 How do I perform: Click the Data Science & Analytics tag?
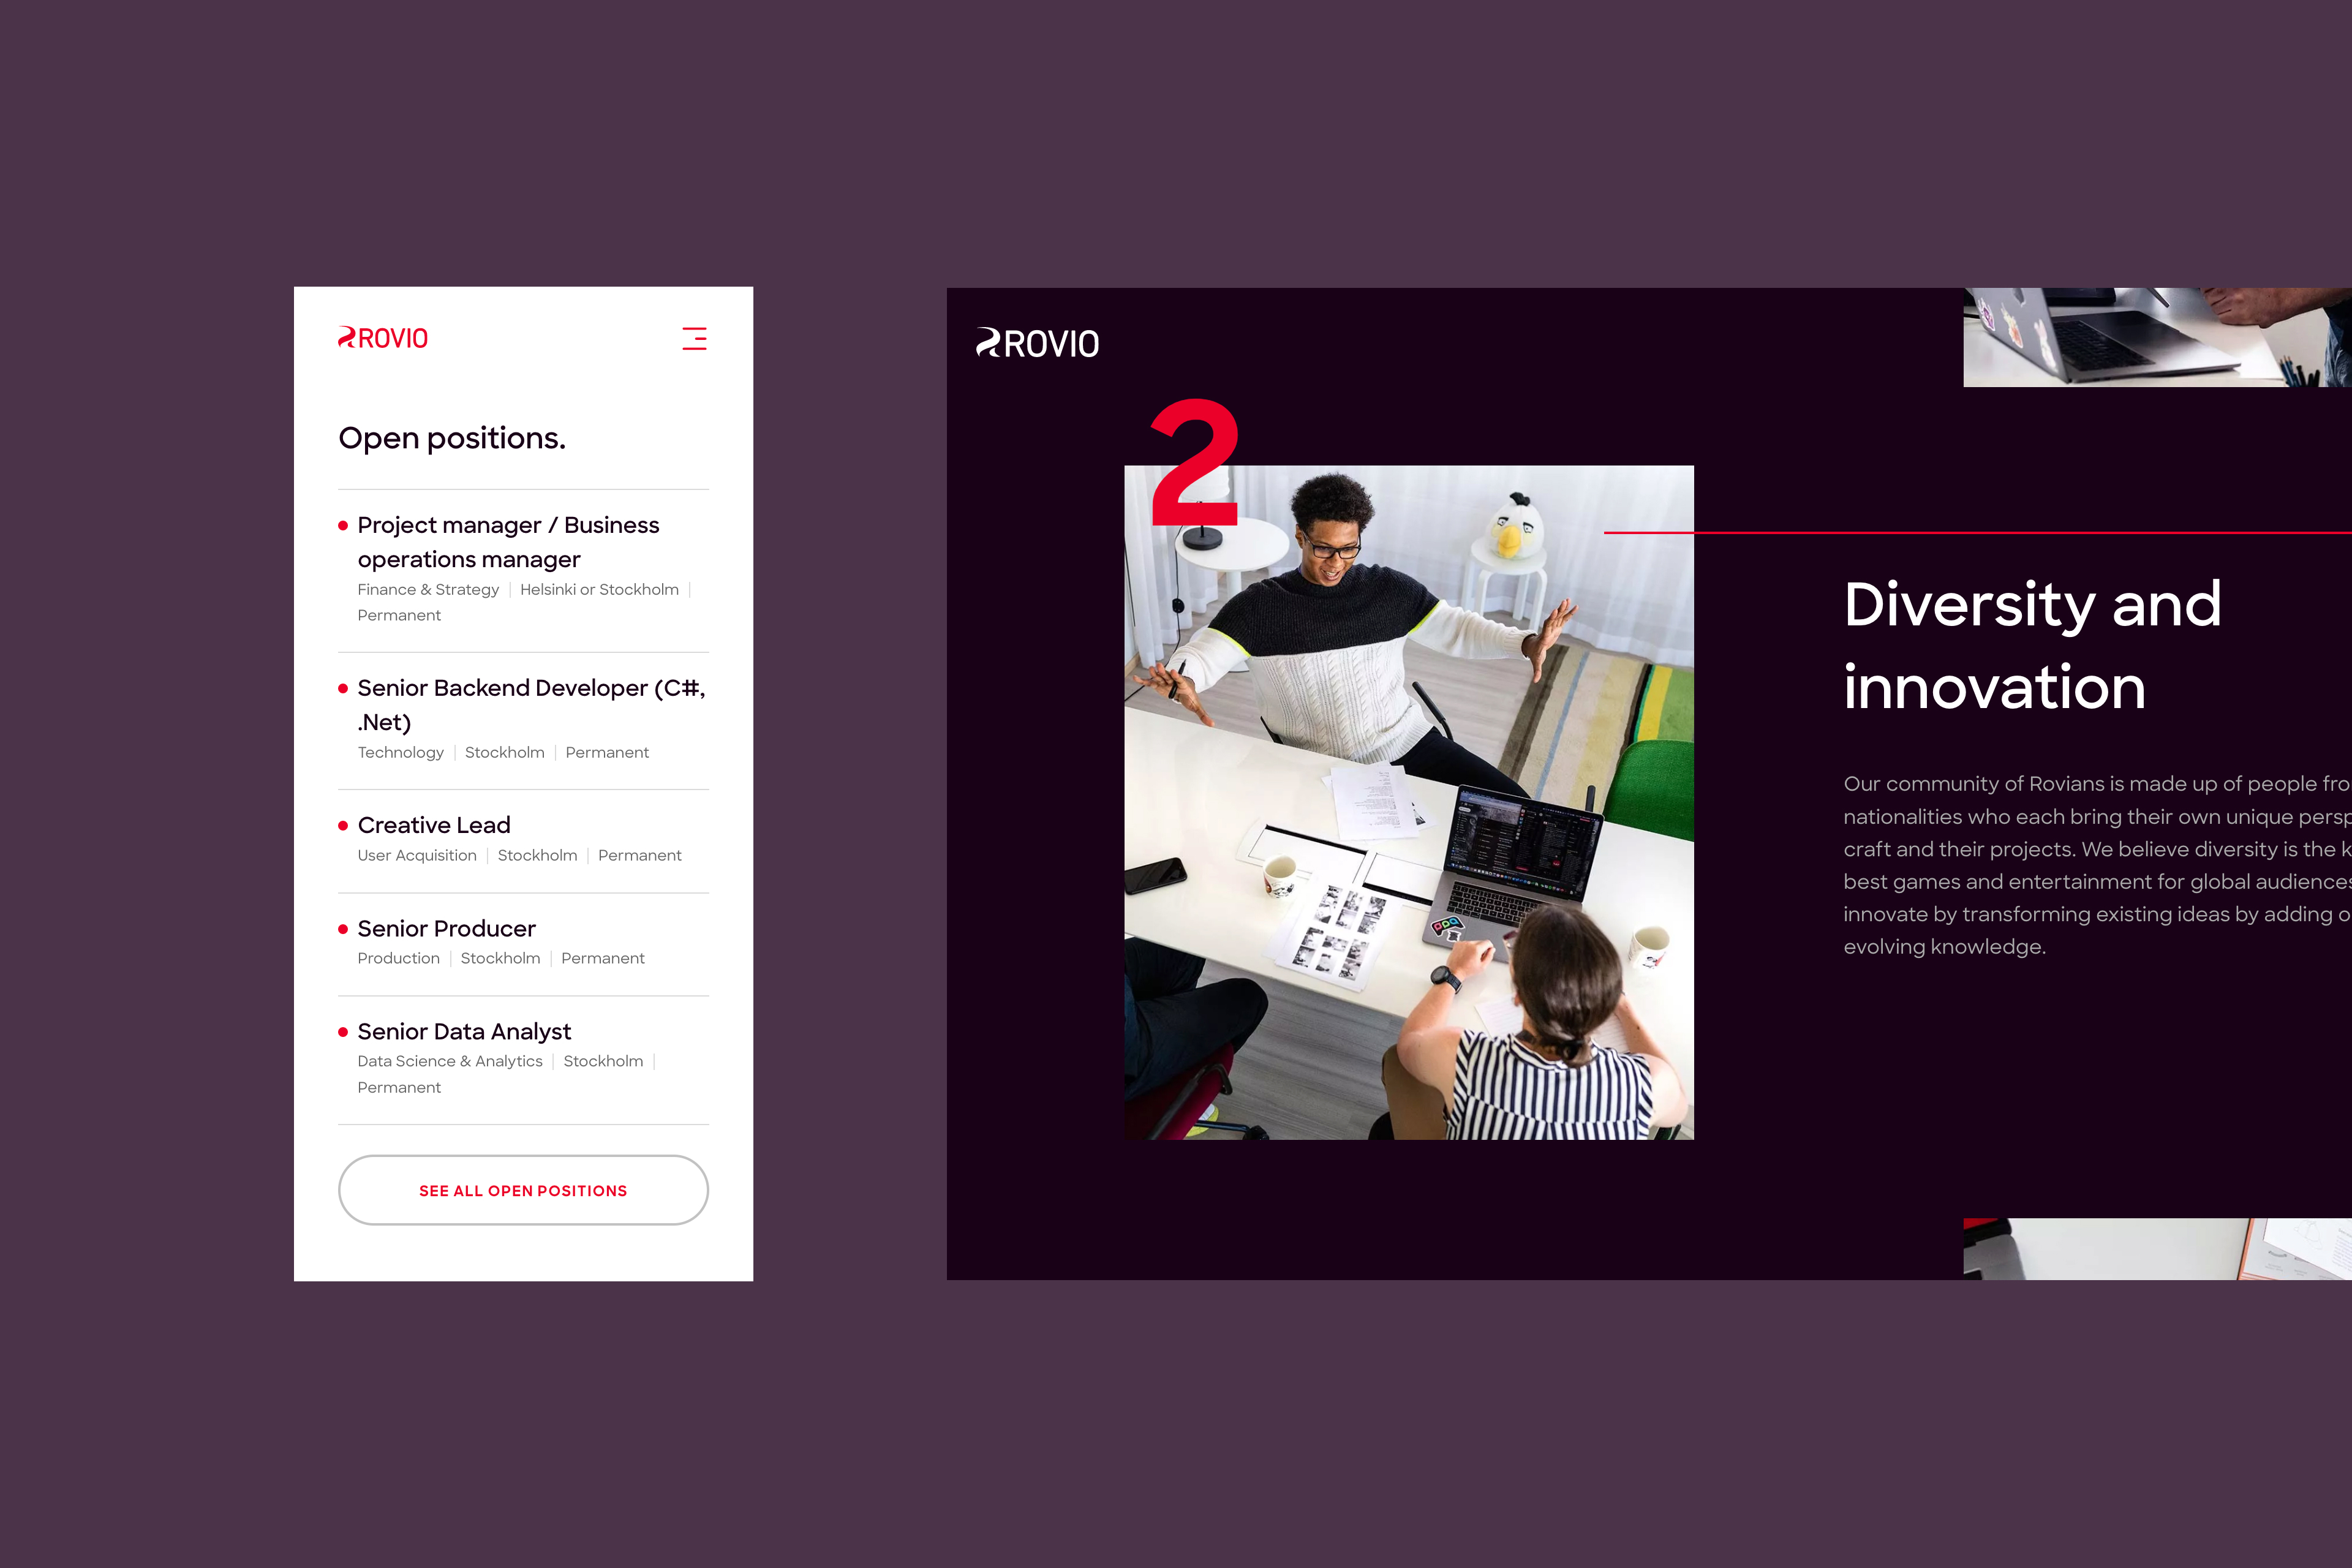pos(450,1061)
